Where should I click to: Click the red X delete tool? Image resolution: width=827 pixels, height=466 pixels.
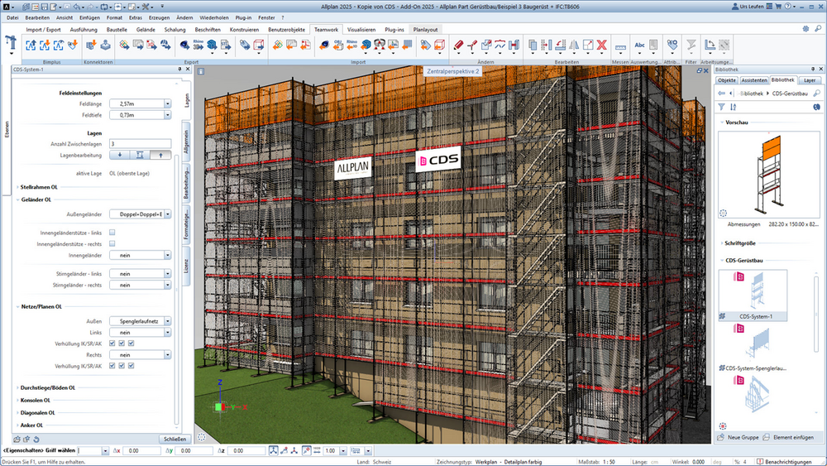pyautogui.click(x=602, y=46)
